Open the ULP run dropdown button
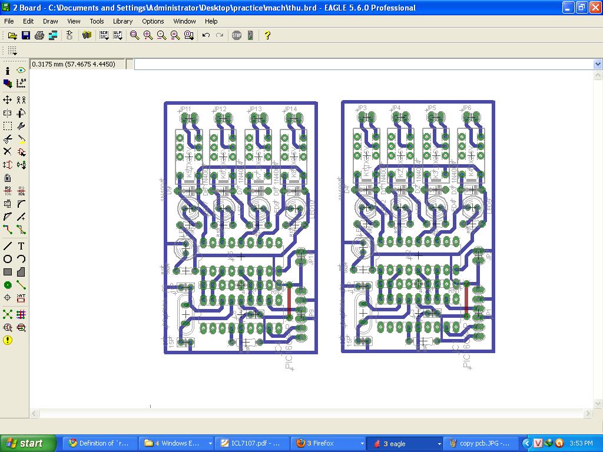The height and width of the screenshot is (452, 603). point(117,35)
